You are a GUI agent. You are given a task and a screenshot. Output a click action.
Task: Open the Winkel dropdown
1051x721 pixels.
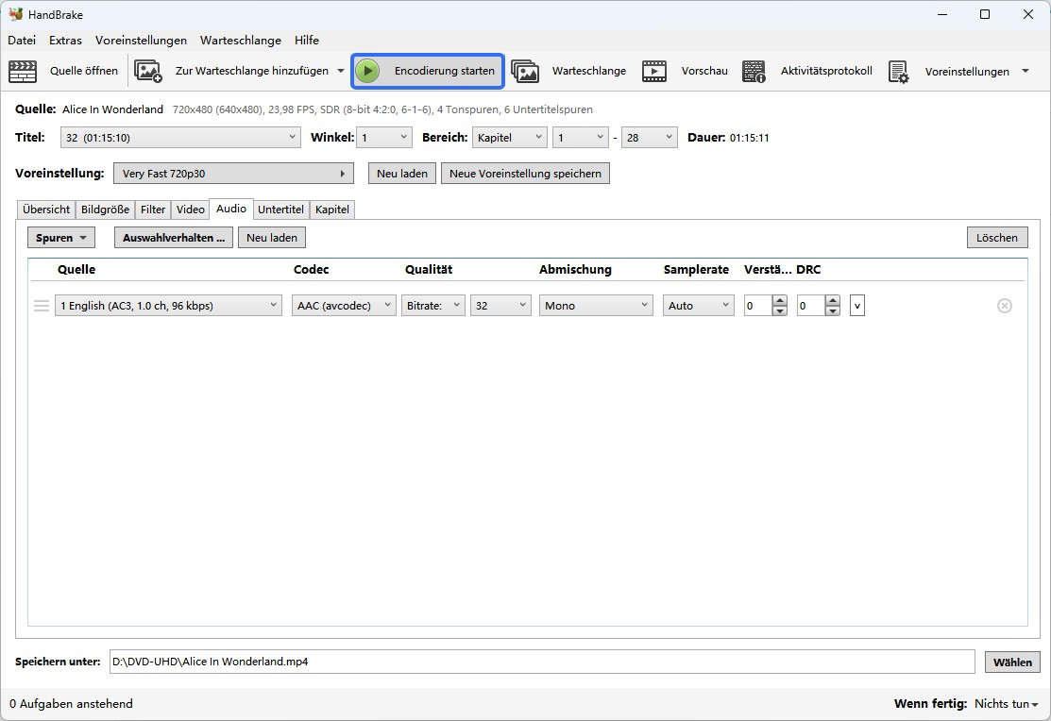(383, 138)
